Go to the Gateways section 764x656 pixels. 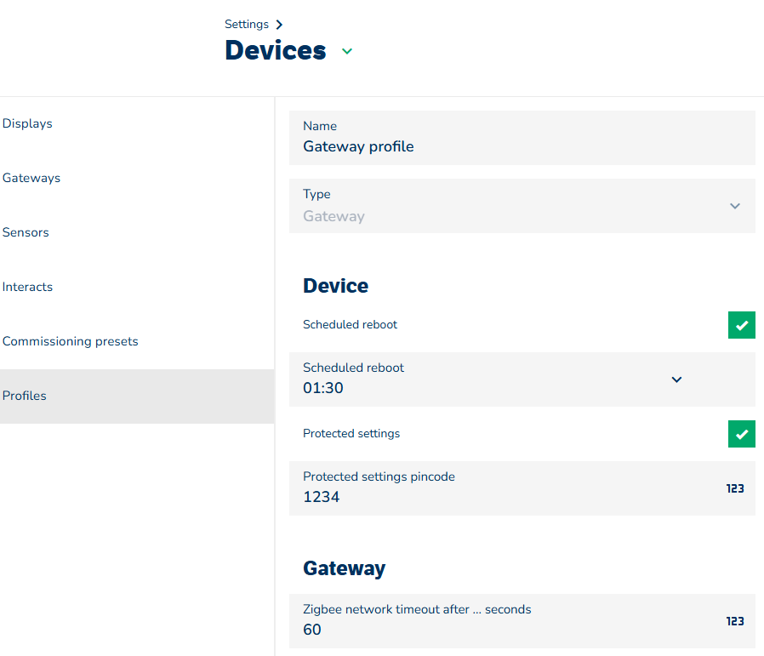(31, 178)
